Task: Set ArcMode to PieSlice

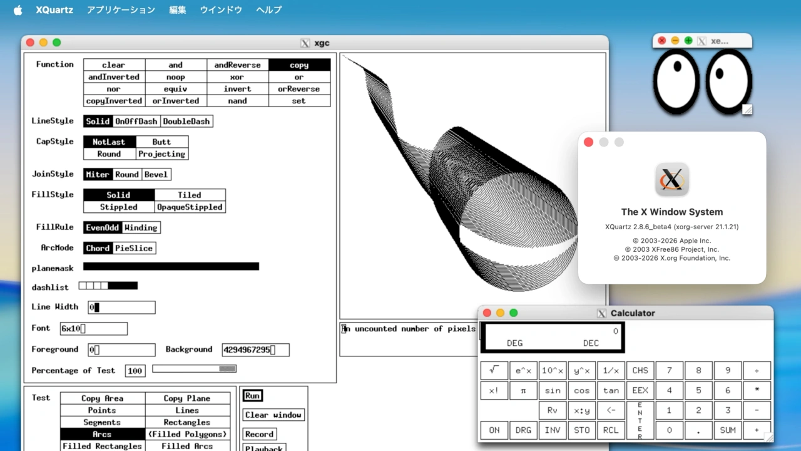Action: click(133, 248)
